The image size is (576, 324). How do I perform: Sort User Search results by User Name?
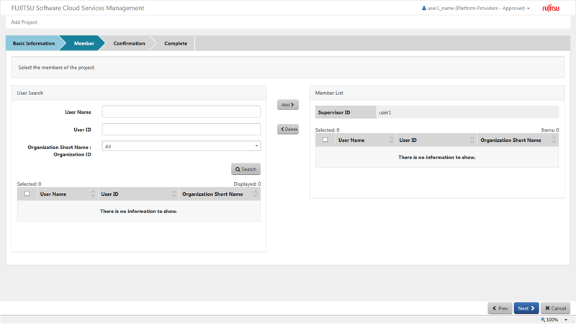click(x=93, y=194)
